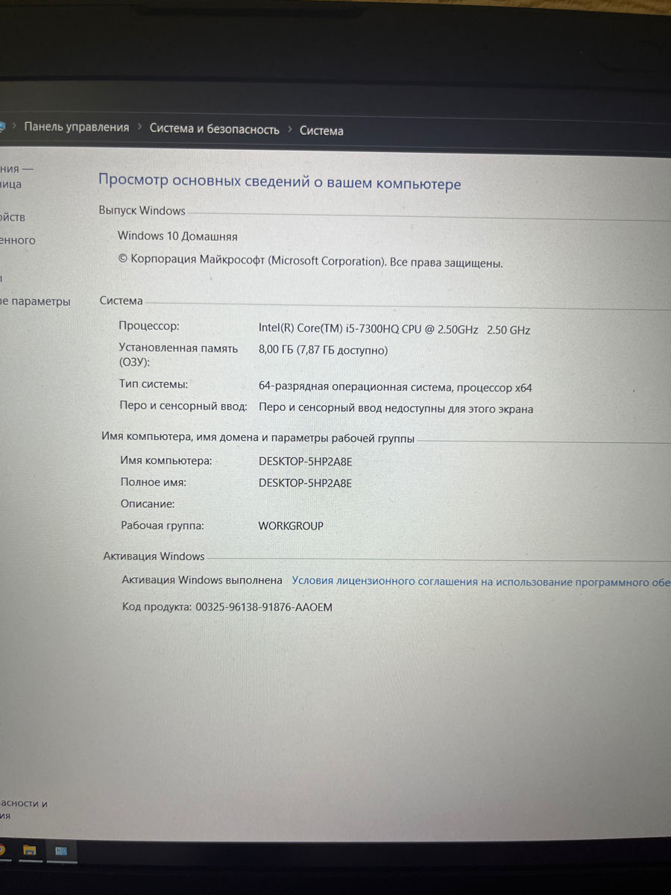Expand the chevron after Система и безопасность

pos(292,128)
